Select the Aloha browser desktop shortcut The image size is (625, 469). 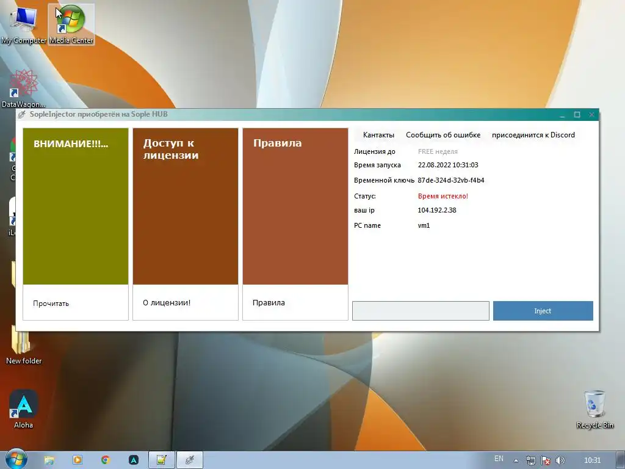(x=24, y=409)
